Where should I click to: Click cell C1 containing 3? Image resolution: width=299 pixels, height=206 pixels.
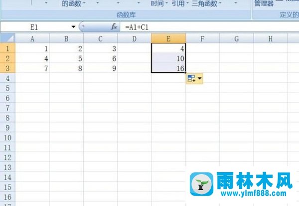click(100, 48)
